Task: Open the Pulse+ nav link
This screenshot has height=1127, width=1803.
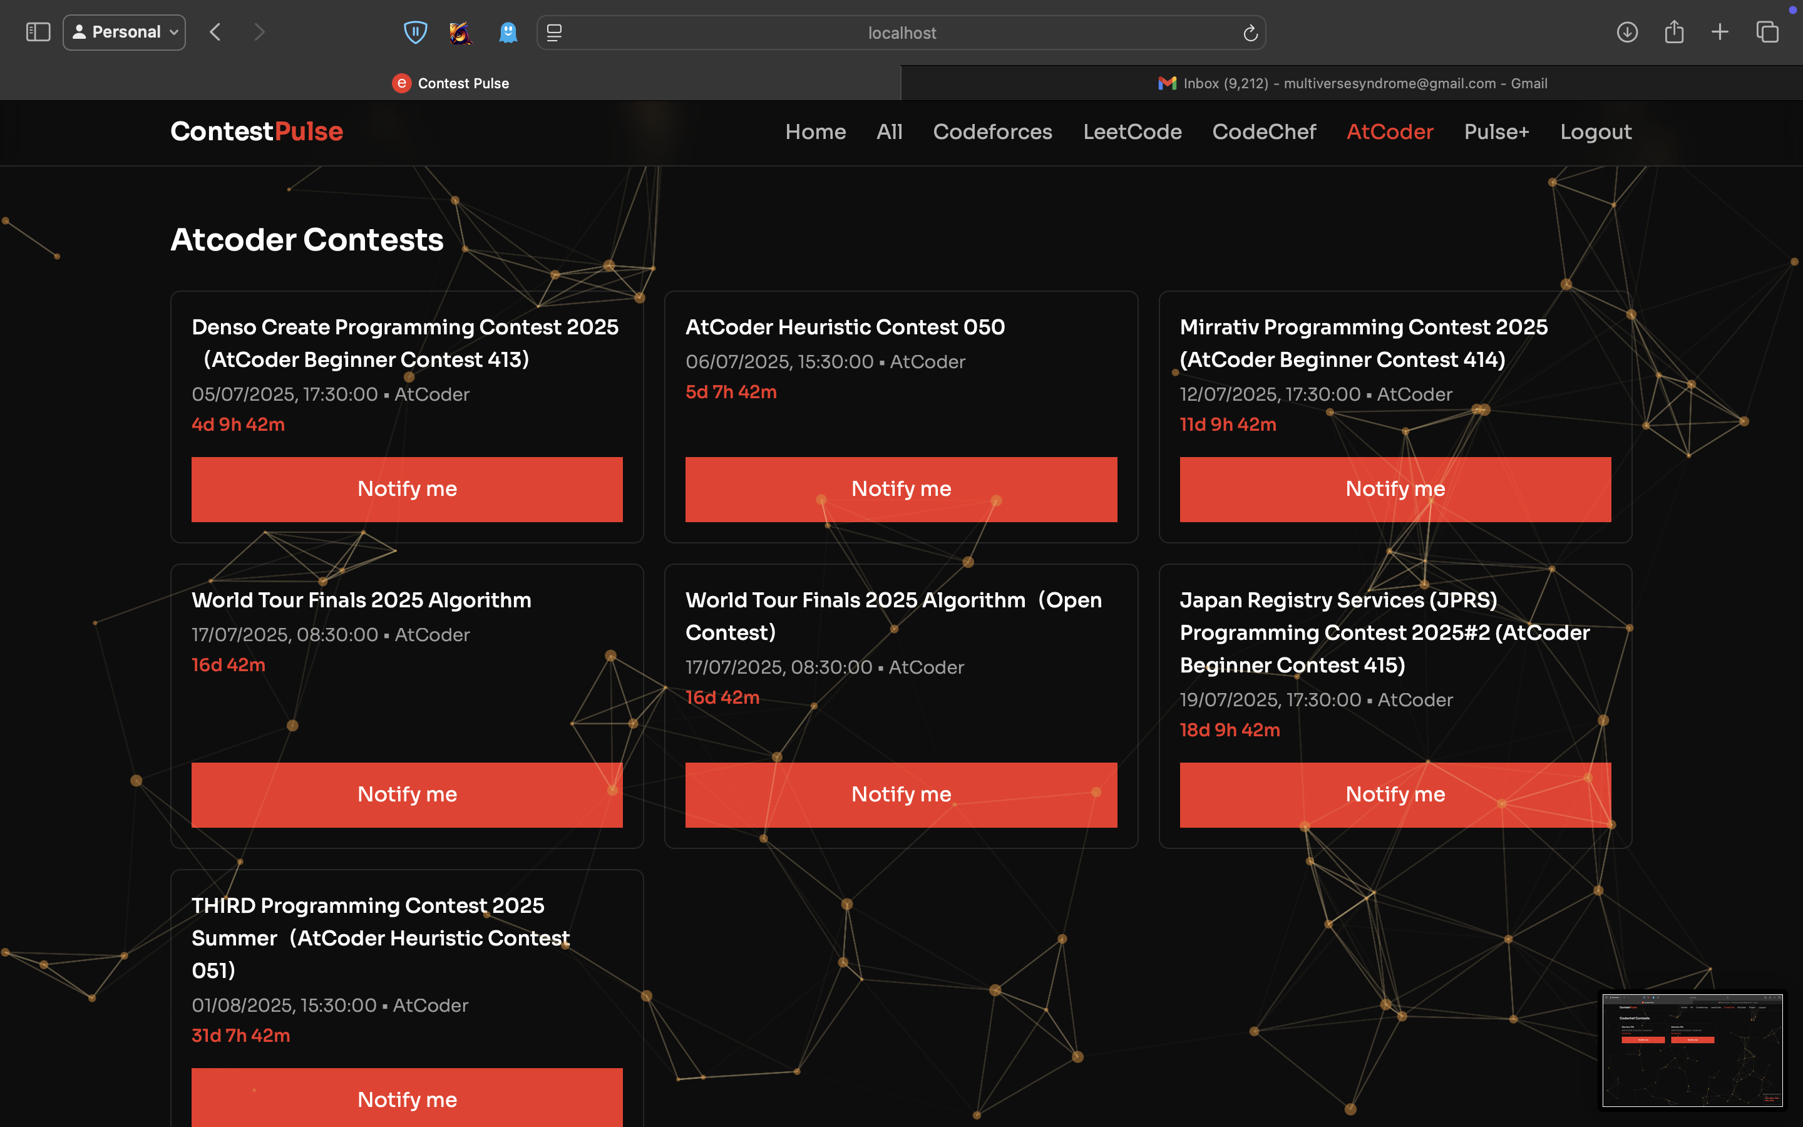Action: click(1497, 132)
